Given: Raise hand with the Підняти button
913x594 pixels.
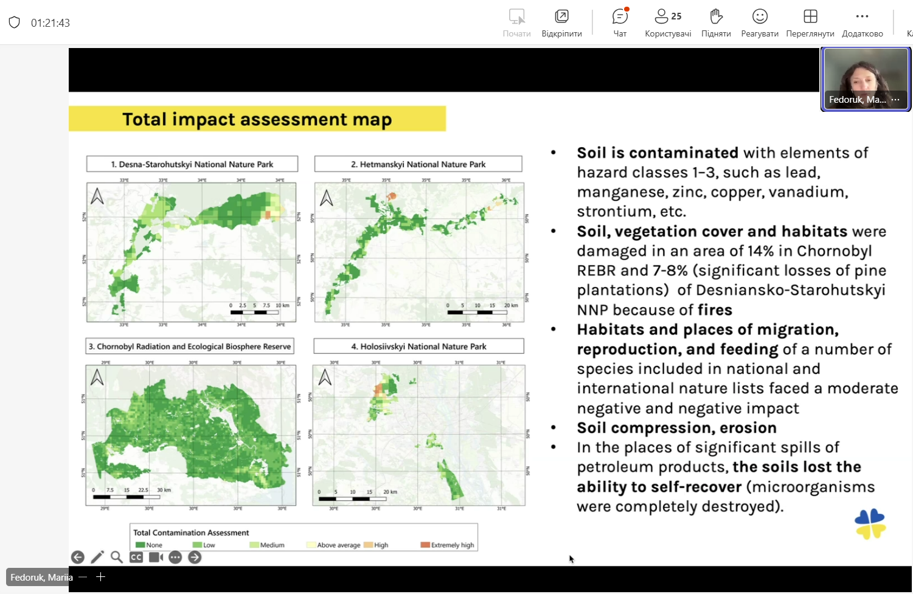Looking at the screenshot, I should 716,22.
